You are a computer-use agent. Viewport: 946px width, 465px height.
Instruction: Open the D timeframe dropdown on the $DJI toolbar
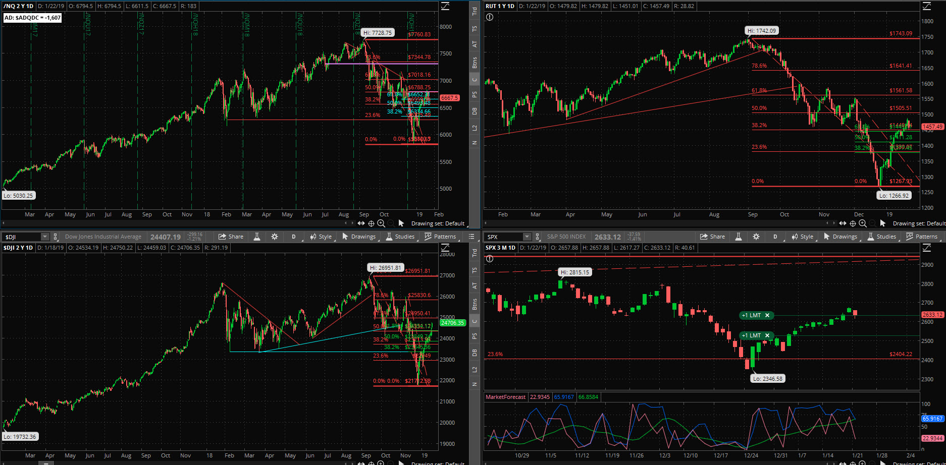pyautogui.click(x=294, y=237)
